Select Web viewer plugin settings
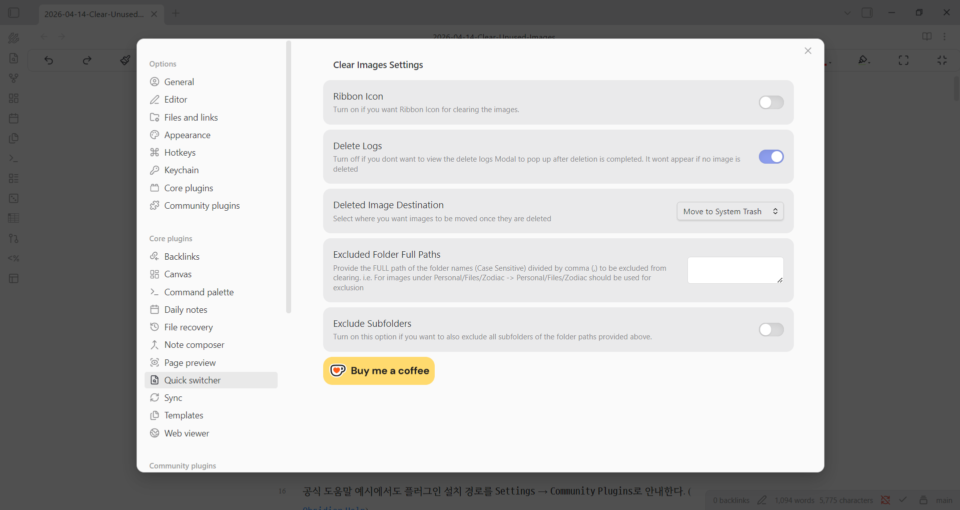Image resolution: width=960 pixels, height=510 pixels. point(211,433)
